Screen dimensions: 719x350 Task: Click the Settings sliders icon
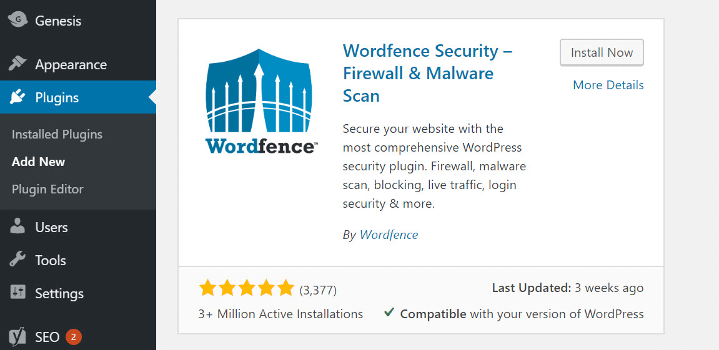(x=17, y=293)
